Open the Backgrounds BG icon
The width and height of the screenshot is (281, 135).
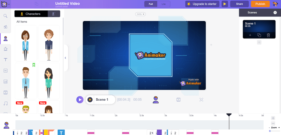(x=5, y=70)
